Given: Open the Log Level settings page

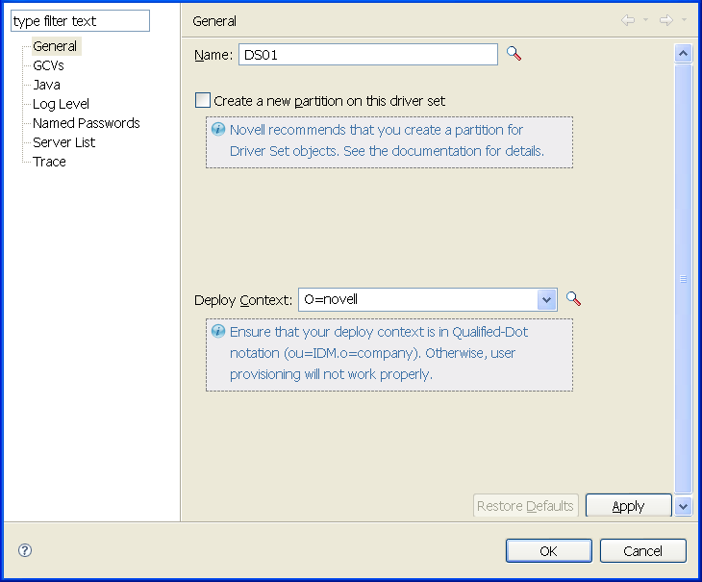Looking at the screenshot, I should [x=61, y=104].
